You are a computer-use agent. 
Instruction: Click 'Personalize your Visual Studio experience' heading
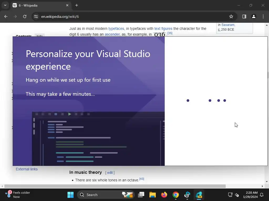click(88, 60)
